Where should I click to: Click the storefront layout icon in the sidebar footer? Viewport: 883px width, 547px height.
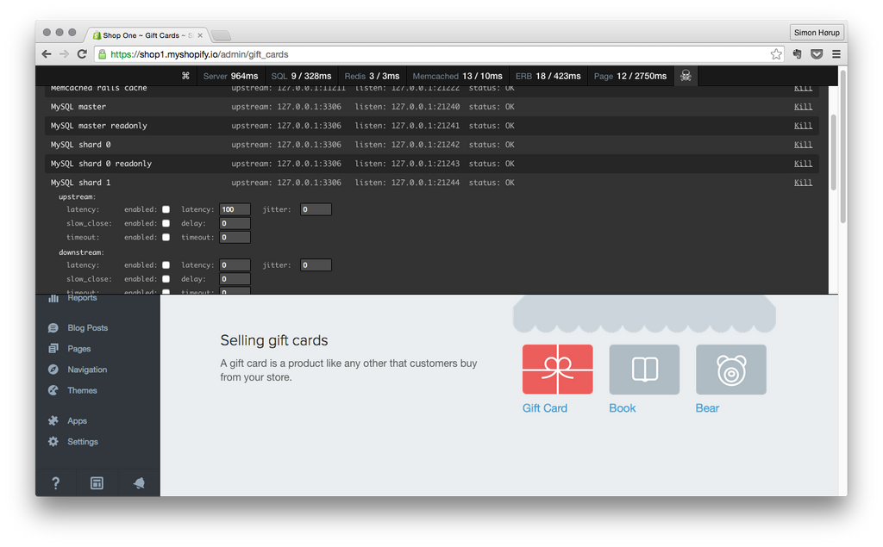97,483
